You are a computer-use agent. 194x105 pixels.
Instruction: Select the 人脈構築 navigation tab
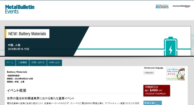click(x=22, y=63)
